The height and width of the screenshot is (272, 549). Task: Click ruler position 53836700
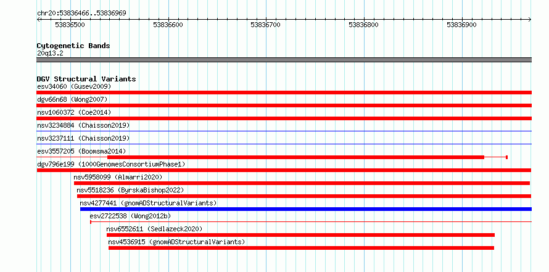click(266, 25)
